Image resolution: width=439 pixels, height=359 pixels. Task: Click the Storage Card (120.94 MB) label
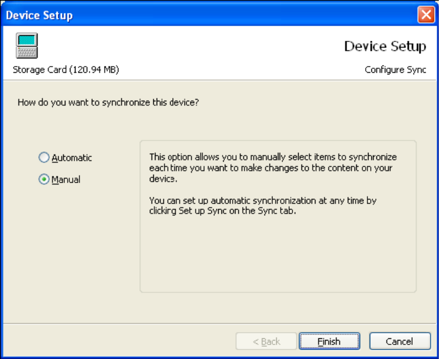point(65,70)
